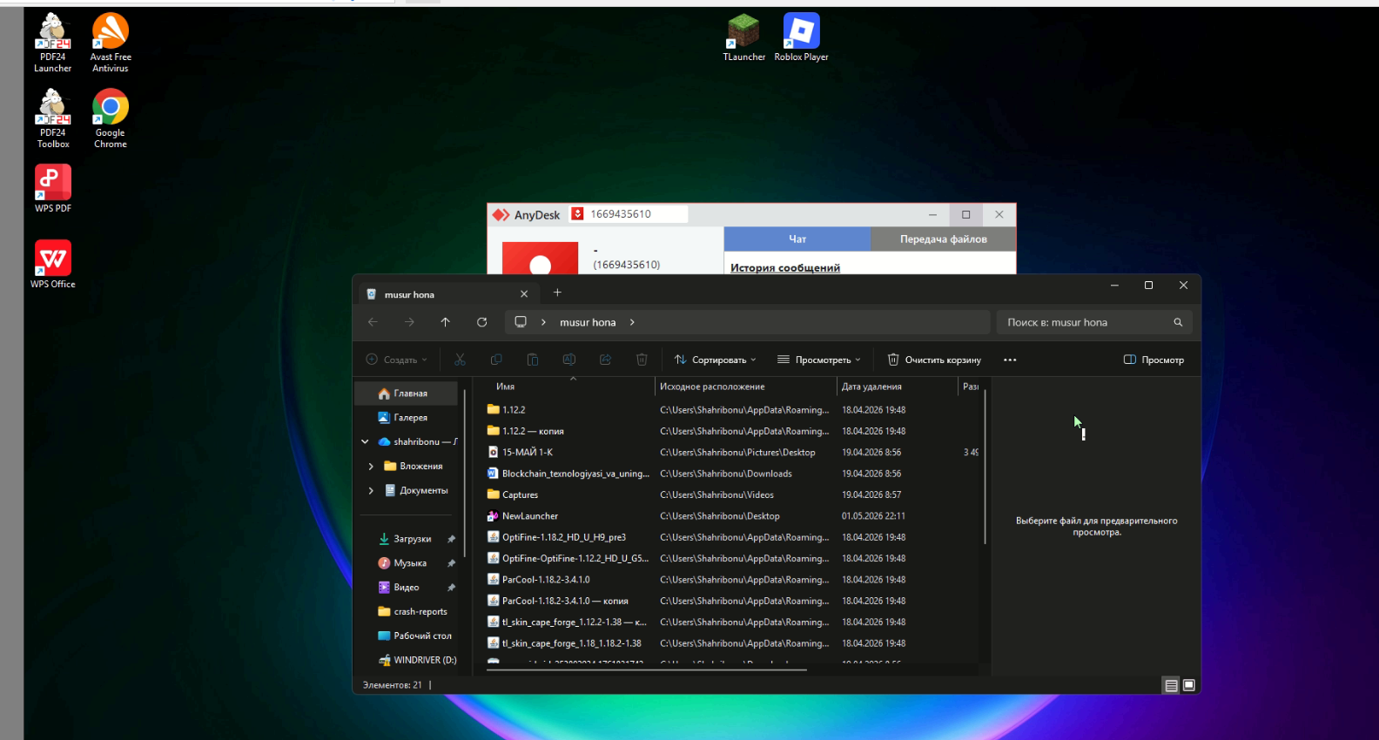Click the monitor icon in the address bar
This screenshot has height=740, width=1379.
[x=521, y=322]
